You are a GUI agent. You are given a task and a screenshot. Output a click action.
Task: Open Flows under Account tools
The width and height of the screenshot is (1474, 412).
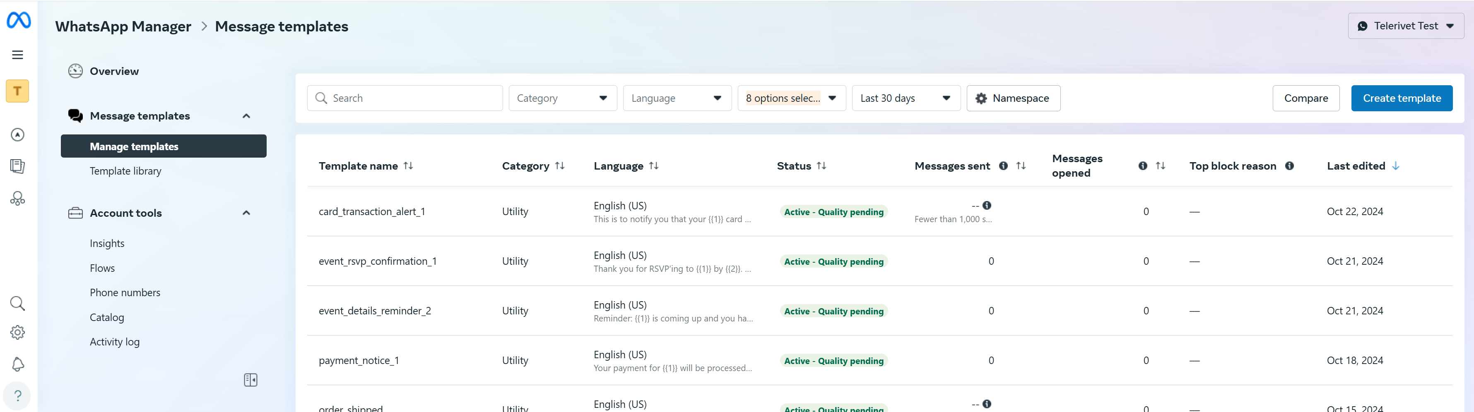click(102, 268)
